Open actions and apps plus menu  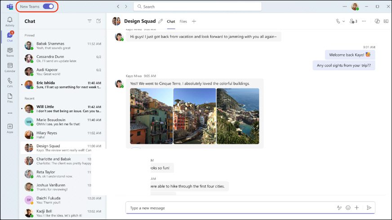coord(357,207)
